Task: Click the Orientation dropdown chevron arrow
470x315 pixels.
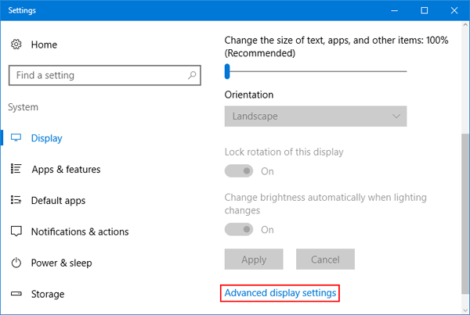Action: click(396, 116)
